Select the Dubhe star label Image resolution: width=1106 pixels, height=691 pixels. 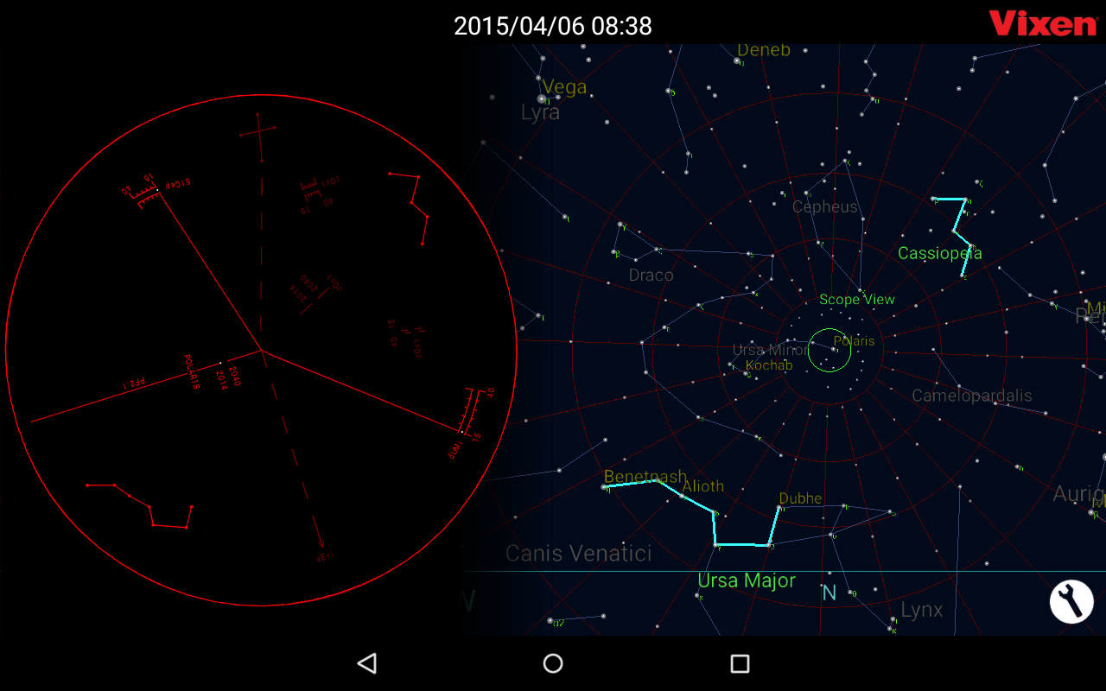click(x=801, y=498)
